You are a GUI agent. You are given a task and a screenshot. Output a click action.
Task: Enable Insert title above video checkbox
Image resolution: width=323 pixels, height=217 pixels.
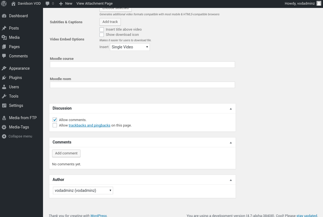click(102, 30)
